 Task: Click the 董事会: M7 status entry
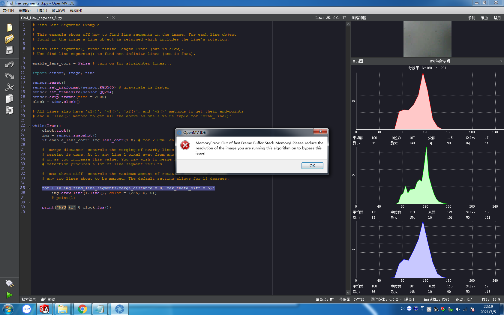pyautogui.click(x=325, y=299)
